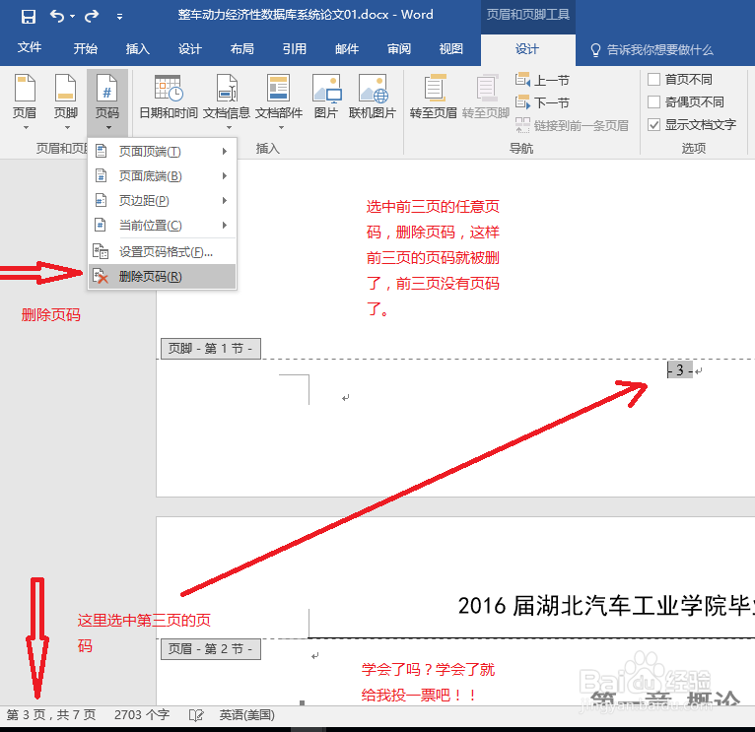Image resolution: width=755 pixels, height=732 pixels.
Task: Click 下一节 next section button
Action: 543,102
